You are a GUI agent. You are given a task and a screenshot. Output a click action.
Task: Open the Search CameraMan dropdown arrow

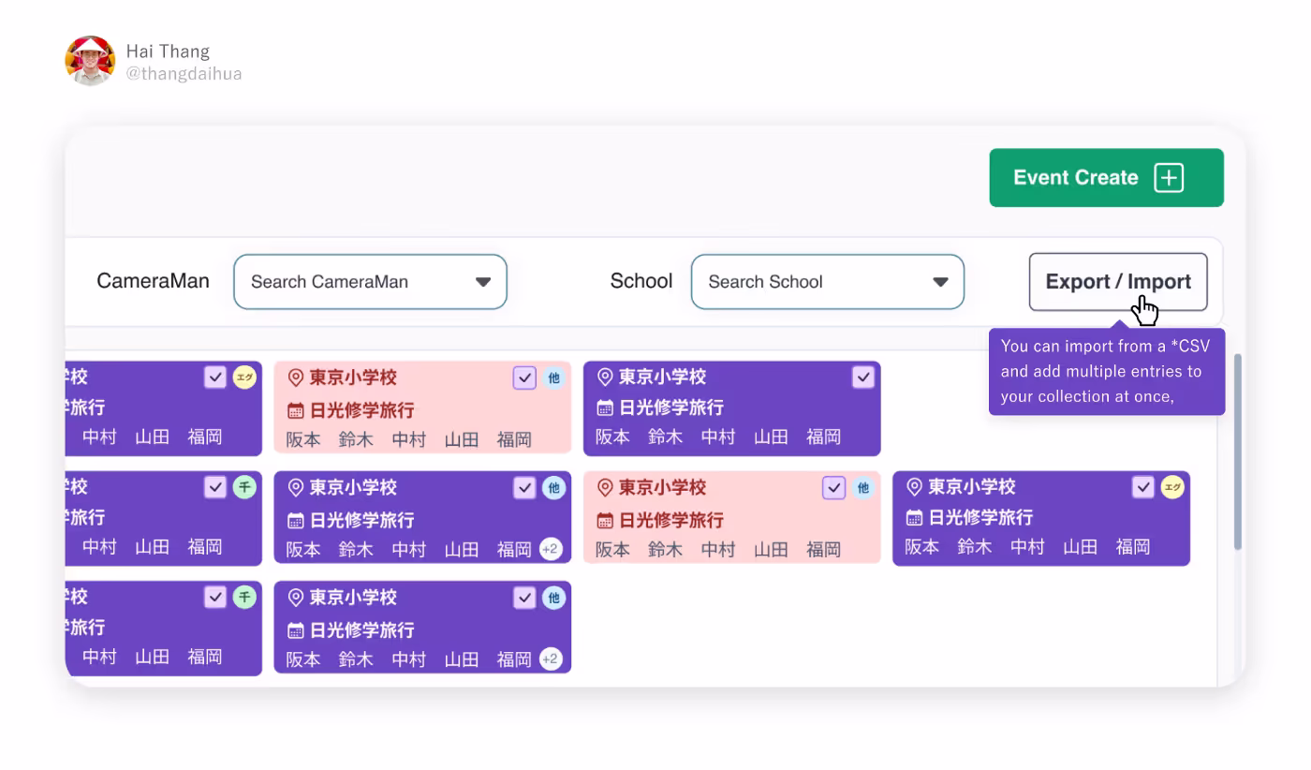pos(483,282)
